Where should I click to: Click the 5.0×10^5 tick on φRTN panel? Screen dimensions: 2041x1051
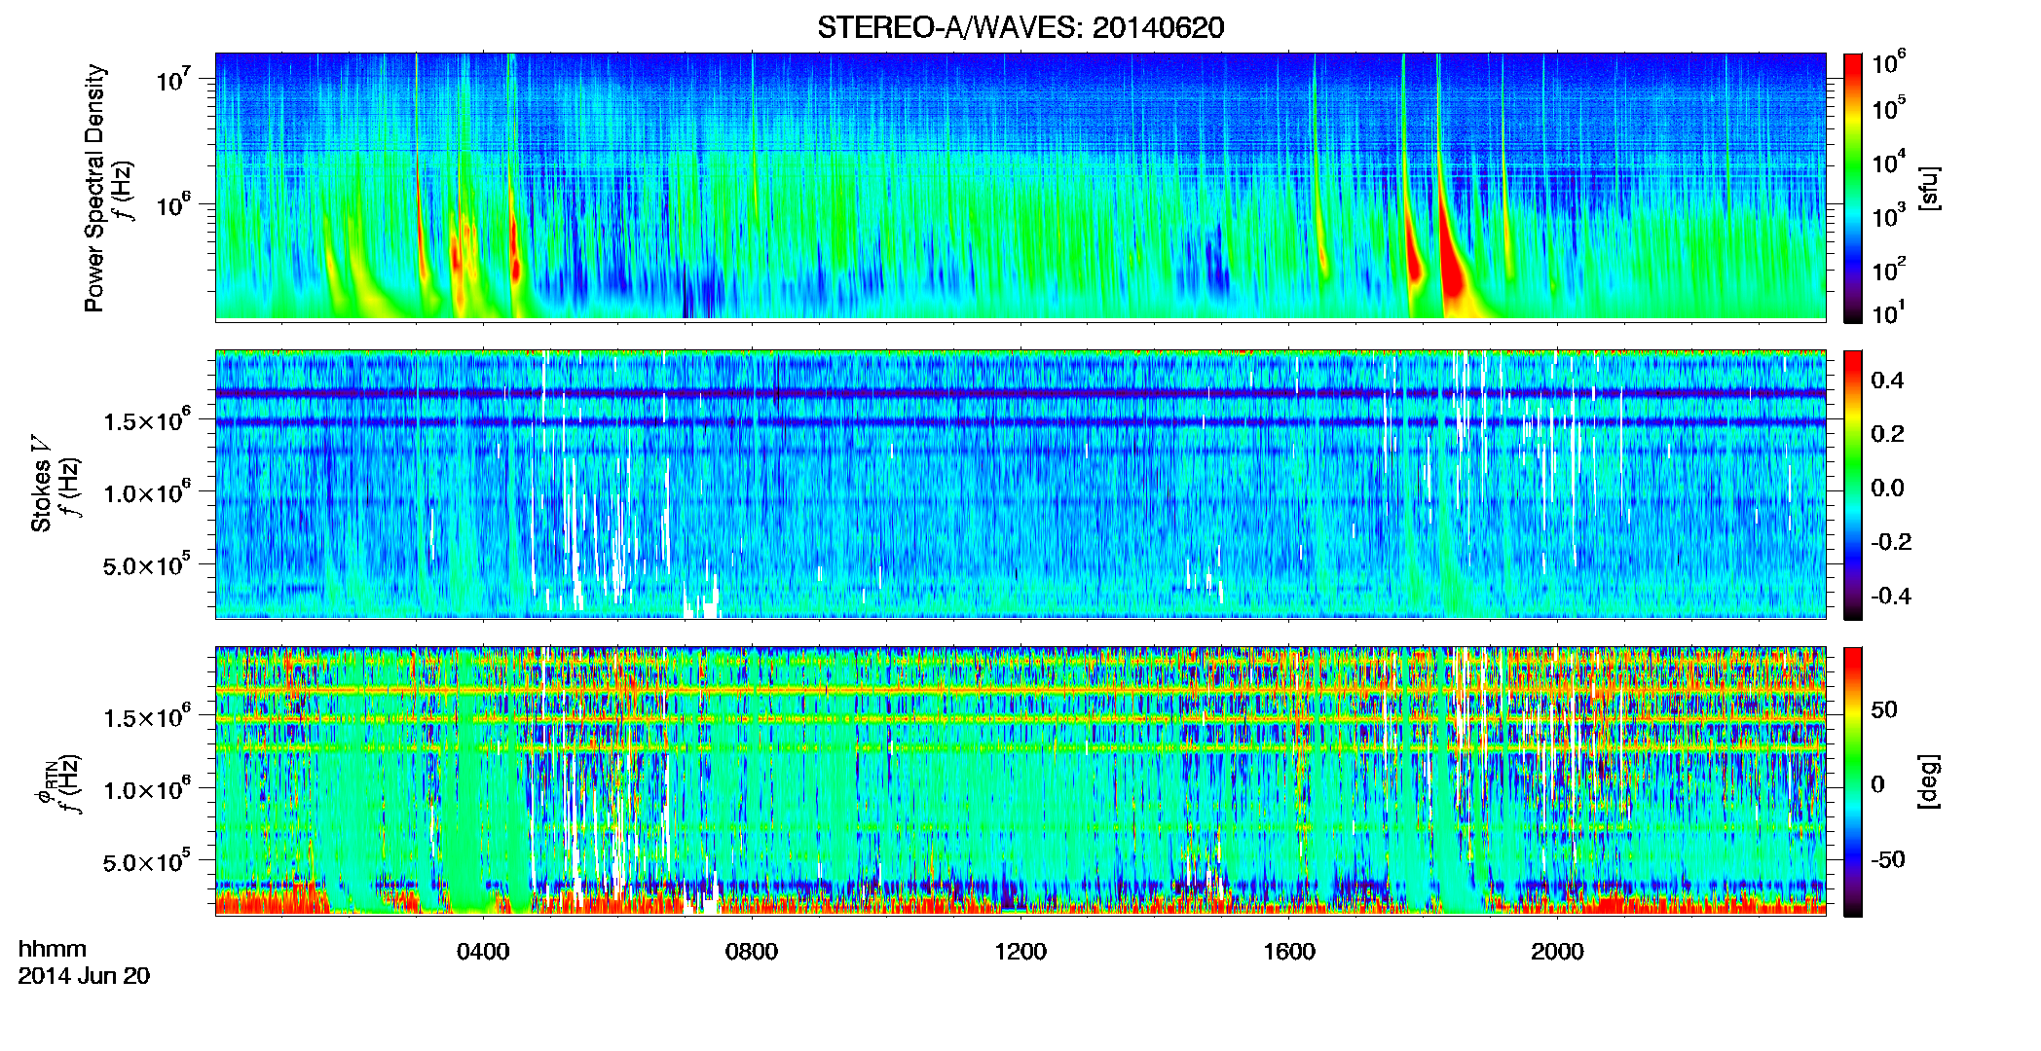coord(147,862)
